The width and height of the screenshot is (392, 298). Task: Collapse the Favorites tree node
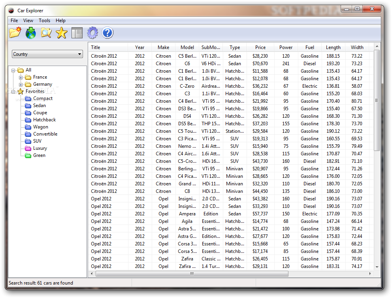(x=13, y=92)
